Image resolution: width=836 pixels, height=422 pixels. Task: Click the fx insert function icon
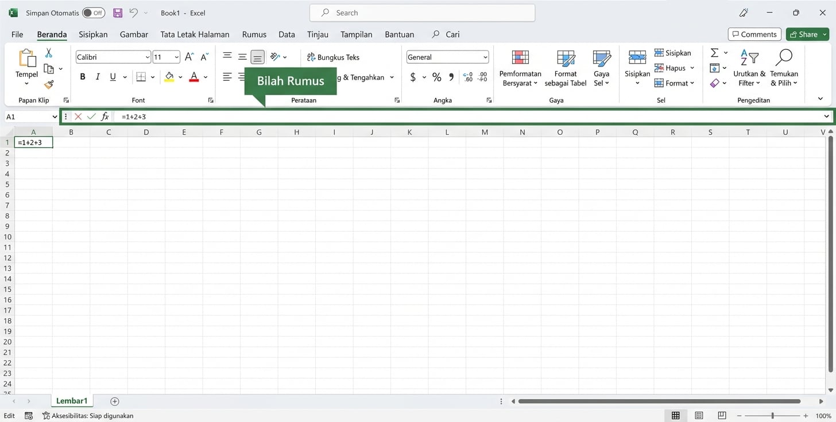(x=105, y=116)
